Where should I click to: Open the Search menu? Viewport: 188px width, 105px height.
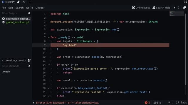[x=19, y=8]
